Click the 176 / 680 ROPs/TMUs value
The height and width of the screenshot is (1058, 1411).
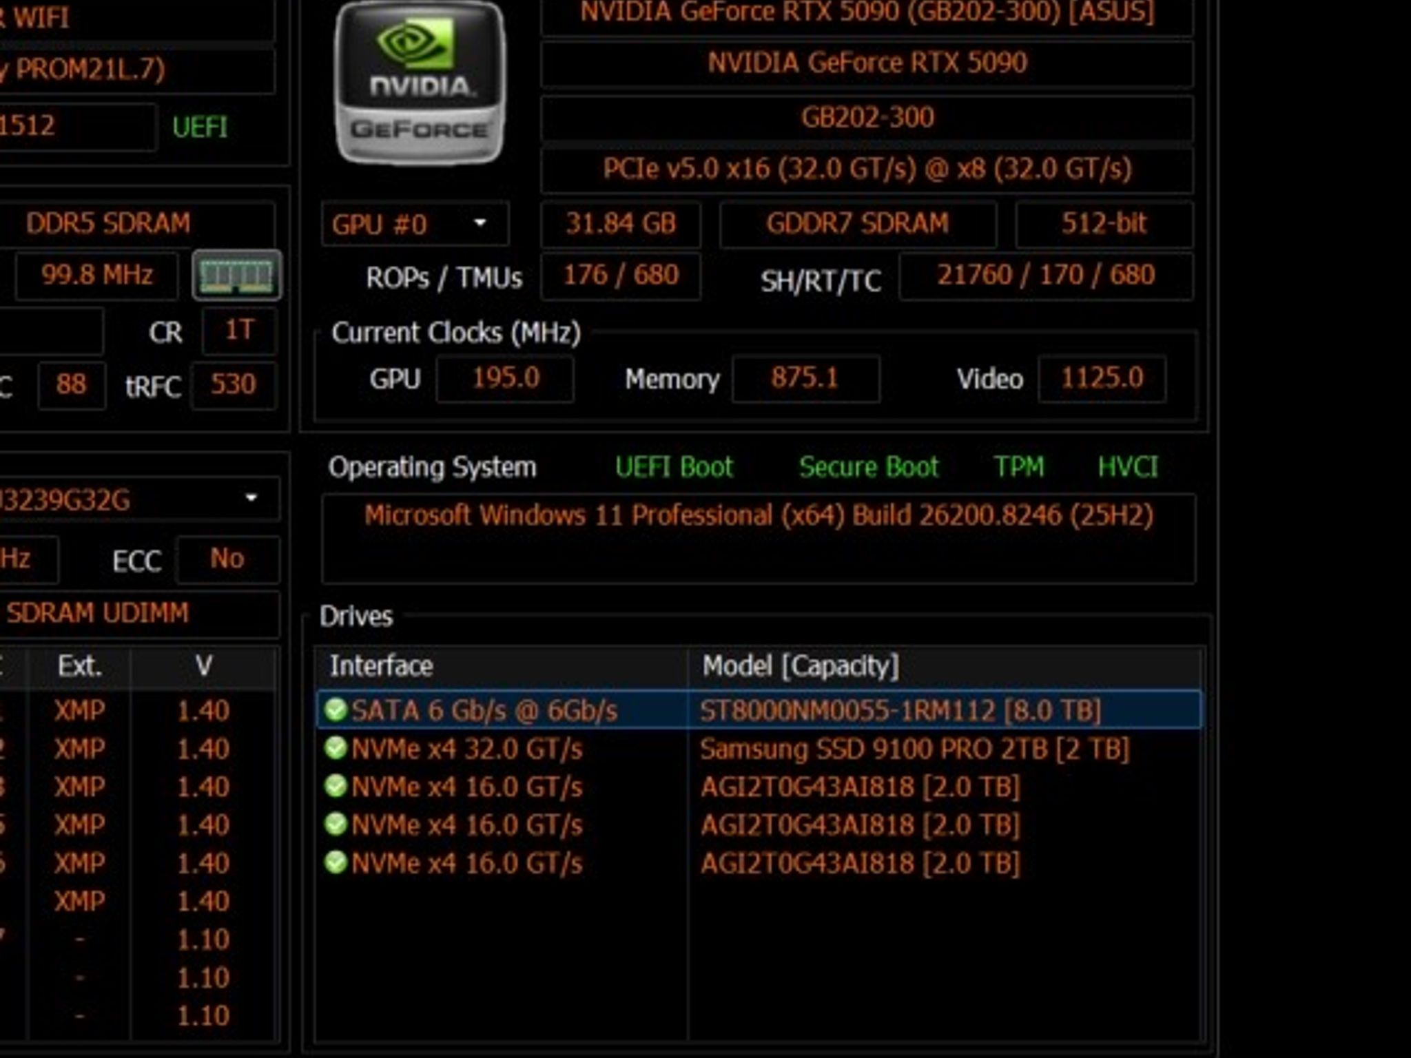pyautogui.click(x=621, y=276)
